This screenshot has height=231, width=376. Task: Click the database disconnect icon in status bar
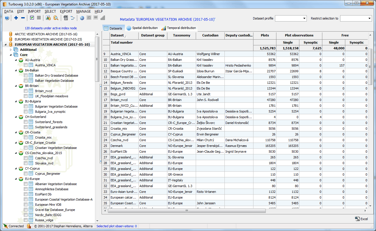pyautogui.click(x=29, y=226)
